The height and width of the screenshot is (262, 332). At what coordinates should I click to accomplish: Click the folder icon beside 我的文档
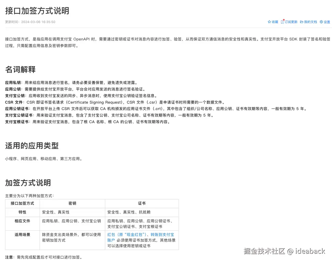(x=302, y=22)
